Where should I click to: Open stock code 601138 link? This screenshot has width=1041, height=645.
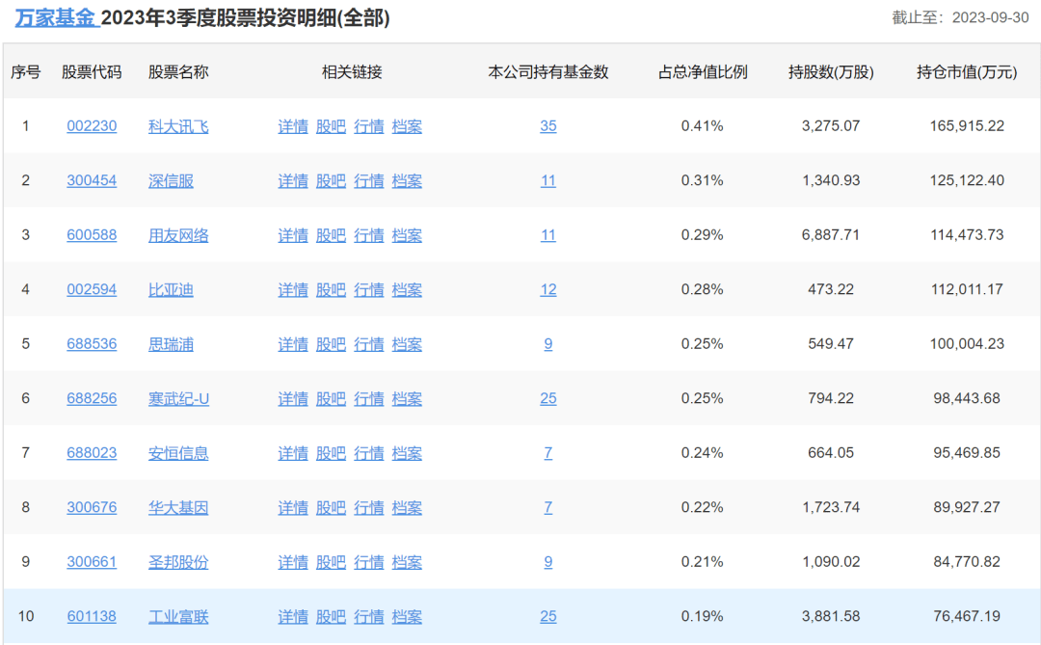click(92, 616)
